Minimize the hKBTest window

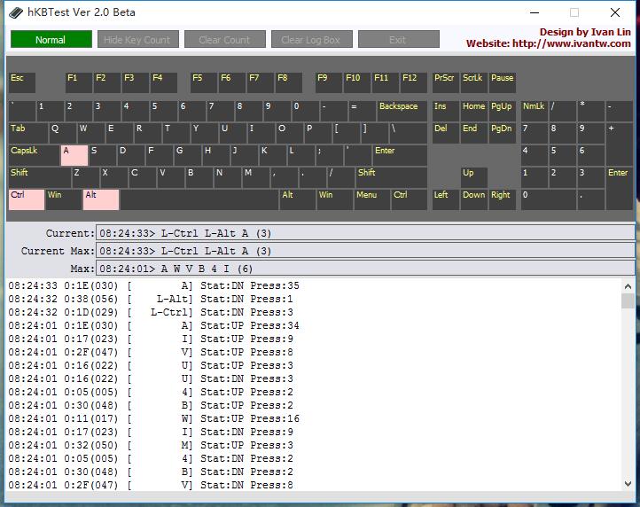click(535, 12)
